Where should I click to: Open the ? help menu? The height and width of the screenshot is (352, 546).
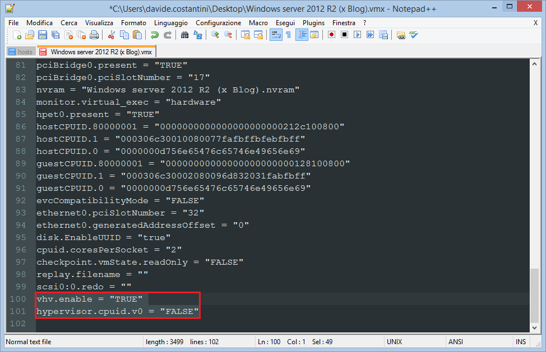pos(364,23)
